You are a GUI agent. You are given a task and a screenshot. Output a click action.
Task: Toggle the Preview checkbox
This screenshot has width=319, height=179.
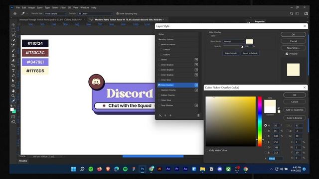287,54
